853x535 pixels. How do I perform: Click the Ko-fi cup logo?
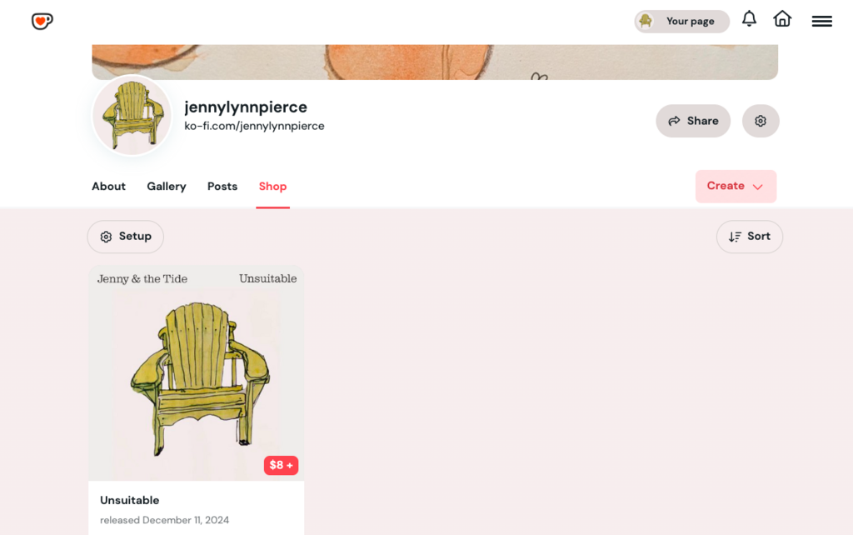(x=42, y=21)
